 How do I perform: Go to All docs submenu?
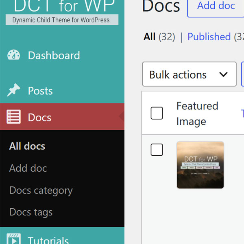point(27,146)
